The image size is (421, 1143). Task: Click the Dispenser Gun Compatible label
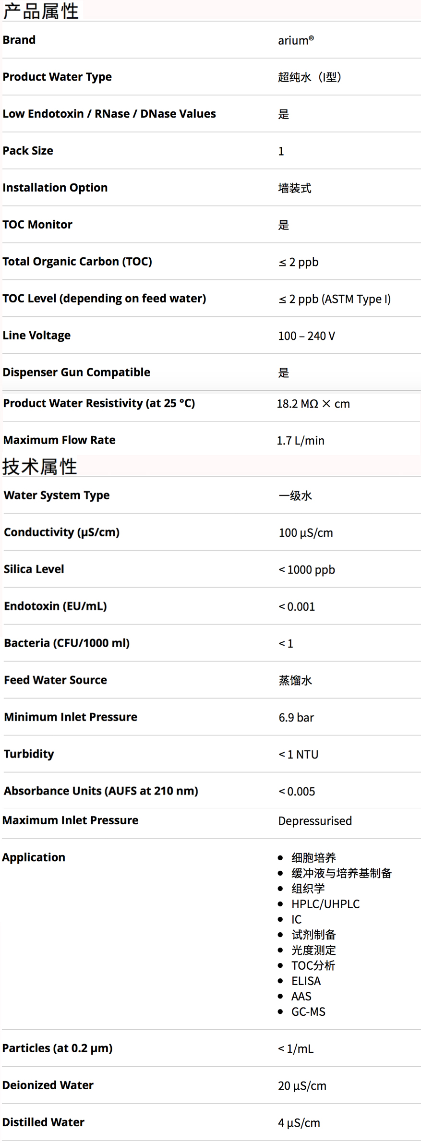pos(76,373)
